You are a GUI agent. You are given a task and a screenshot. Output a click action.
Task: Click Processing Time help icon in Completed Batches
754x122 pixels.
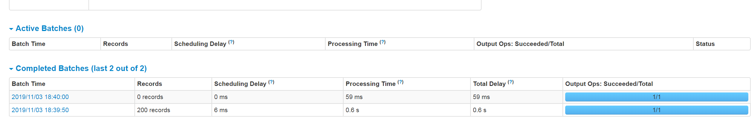coord(401,82)
